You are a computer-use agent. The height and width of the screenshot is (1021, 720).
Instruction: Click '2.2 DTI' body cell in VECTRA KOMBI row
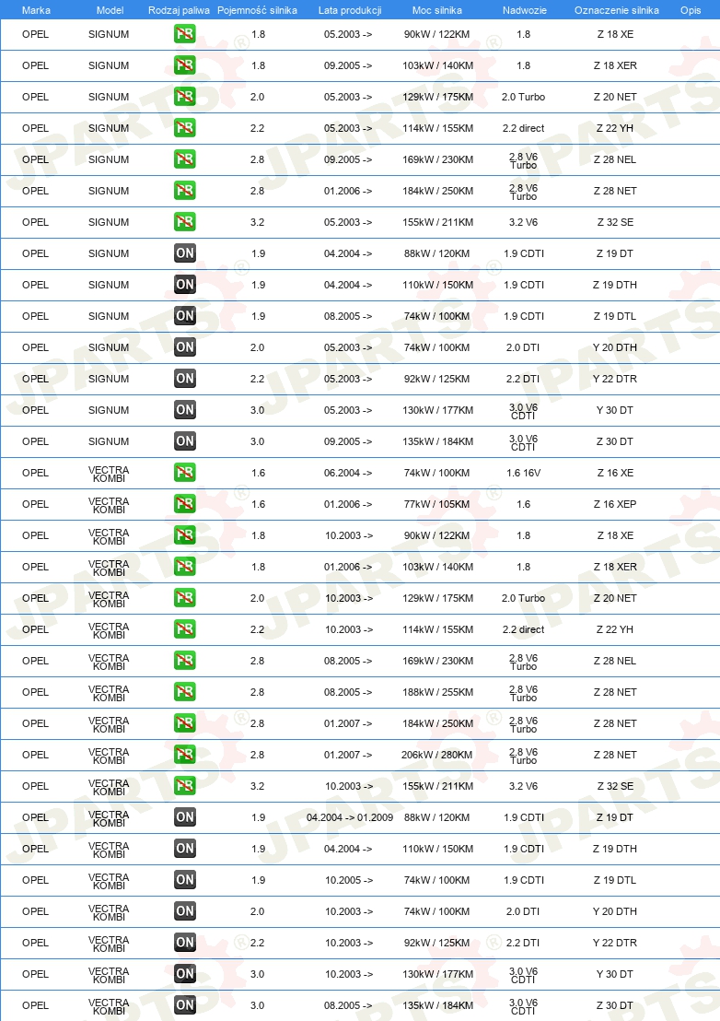coord(523,942)
